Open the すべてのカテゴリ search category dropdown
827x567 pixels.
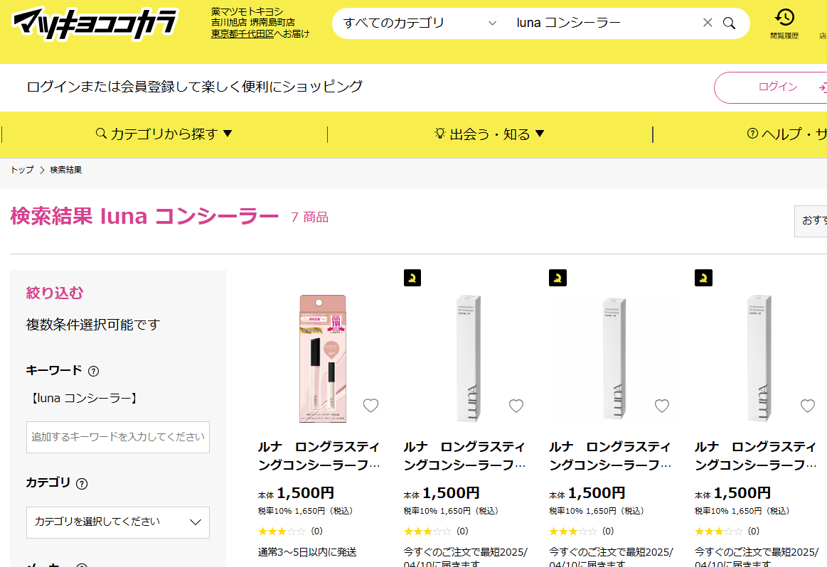pos(420,23)
